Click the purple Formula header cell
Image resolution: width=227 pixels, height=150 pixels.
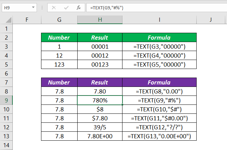159,82
